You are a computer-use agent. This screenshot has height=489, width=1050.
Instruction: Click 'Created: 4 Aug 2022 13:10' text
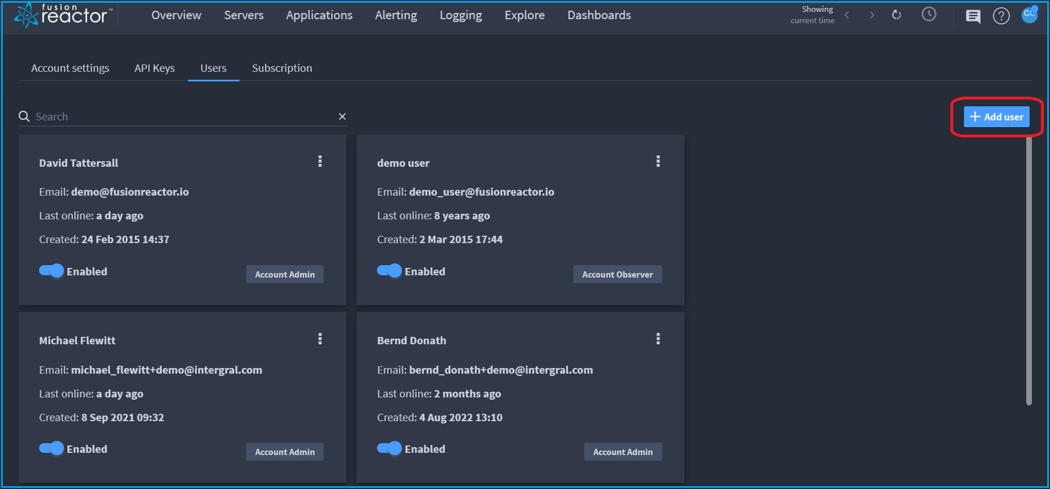[440, 417]
